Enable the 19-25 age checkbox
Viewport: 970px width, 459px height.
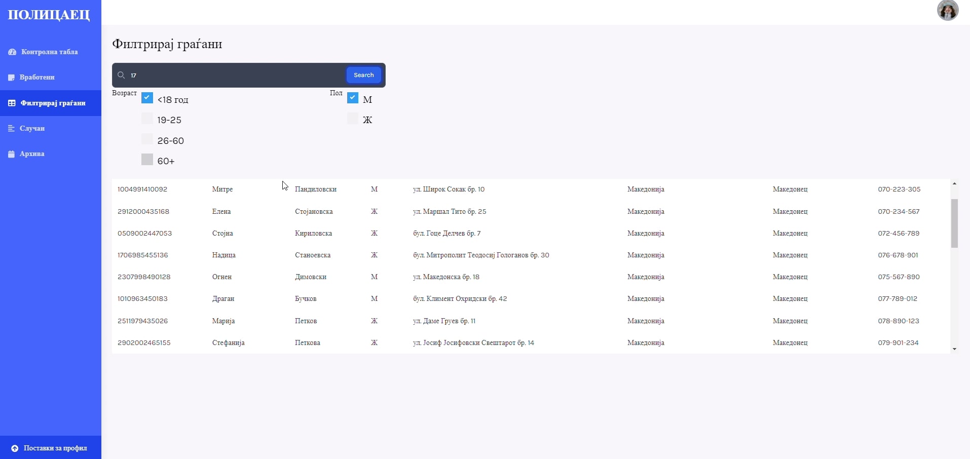[x=147, y=119]
